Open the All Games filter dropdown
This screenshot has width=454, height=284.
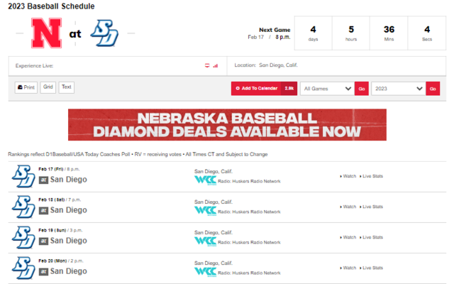[x=327, y=89]
